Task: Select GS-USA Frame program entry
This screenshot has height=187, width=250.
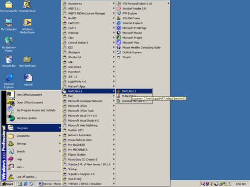Action: pos(143,18)
